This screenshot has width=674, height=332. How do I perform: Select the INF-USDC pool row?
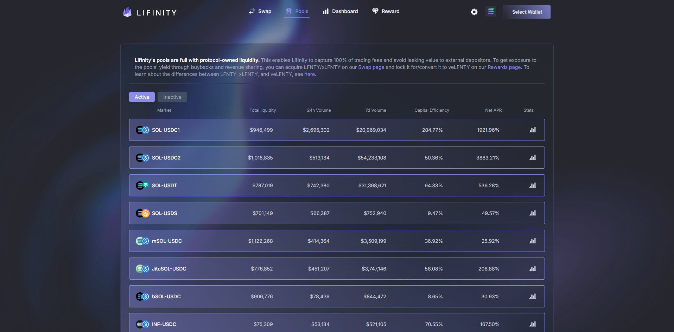pos(337,324)
